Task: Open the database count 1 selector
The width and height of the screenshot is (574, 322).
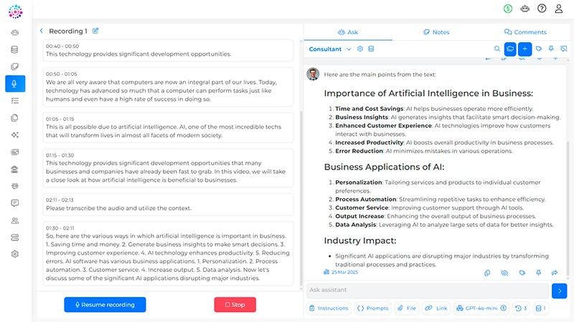Action: click(541, 308)
